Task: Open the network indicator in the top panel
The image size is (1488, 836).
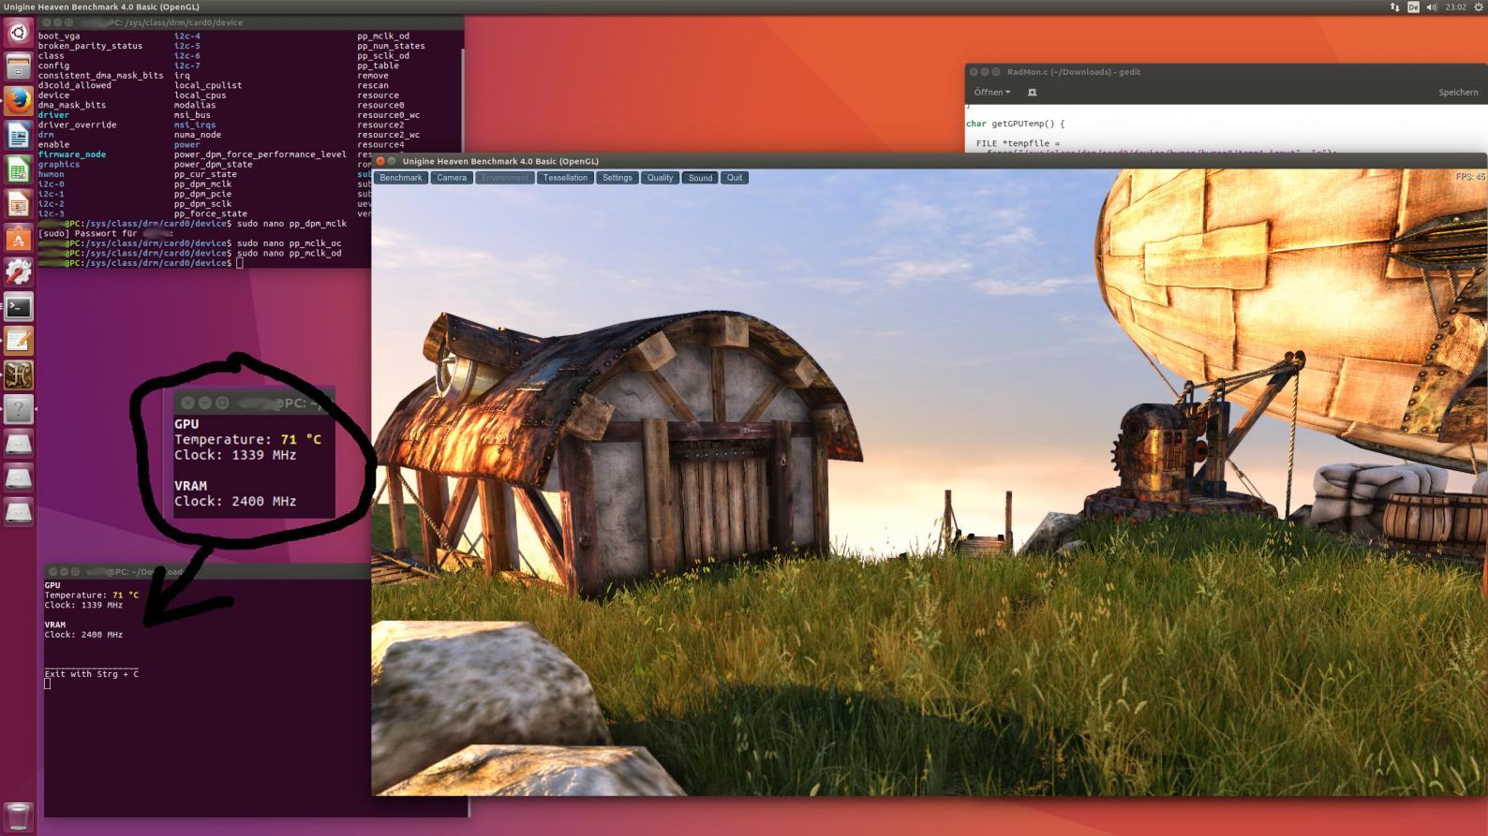Action: (1394, 7)
